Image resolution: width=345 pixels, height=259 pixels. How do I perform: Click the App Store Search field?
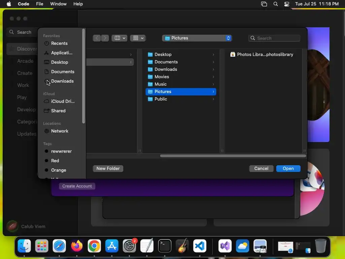[22, 32]
